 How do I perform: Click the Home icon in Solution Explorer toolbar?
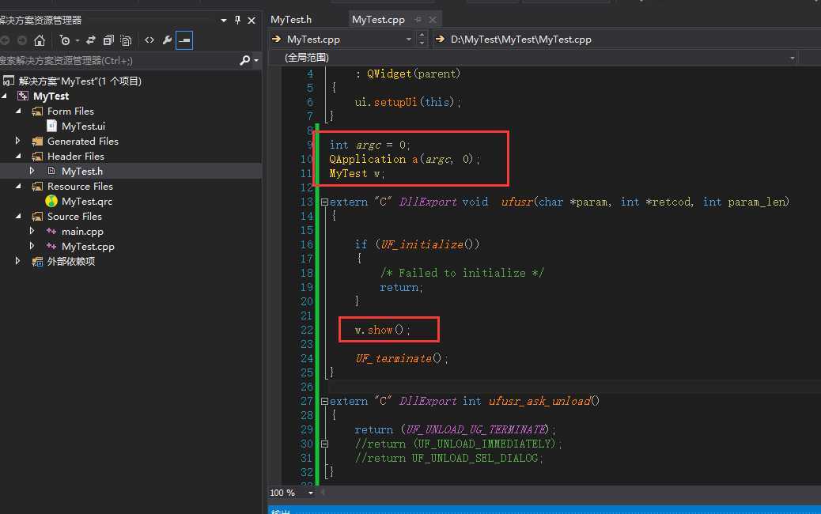[x=40, y=40]
